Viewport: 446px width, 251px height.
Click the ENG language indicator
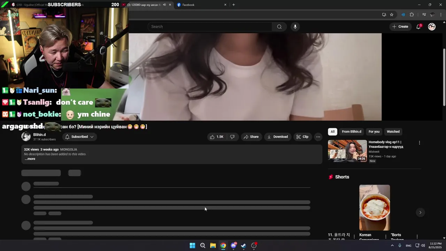408,246
